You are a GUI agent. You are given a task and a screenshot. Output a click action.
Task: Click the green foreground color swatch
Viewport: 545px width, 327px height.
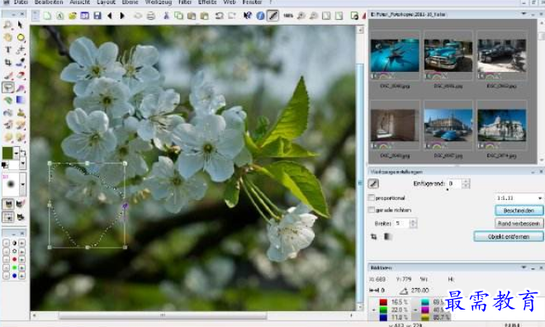pos(7,153)
